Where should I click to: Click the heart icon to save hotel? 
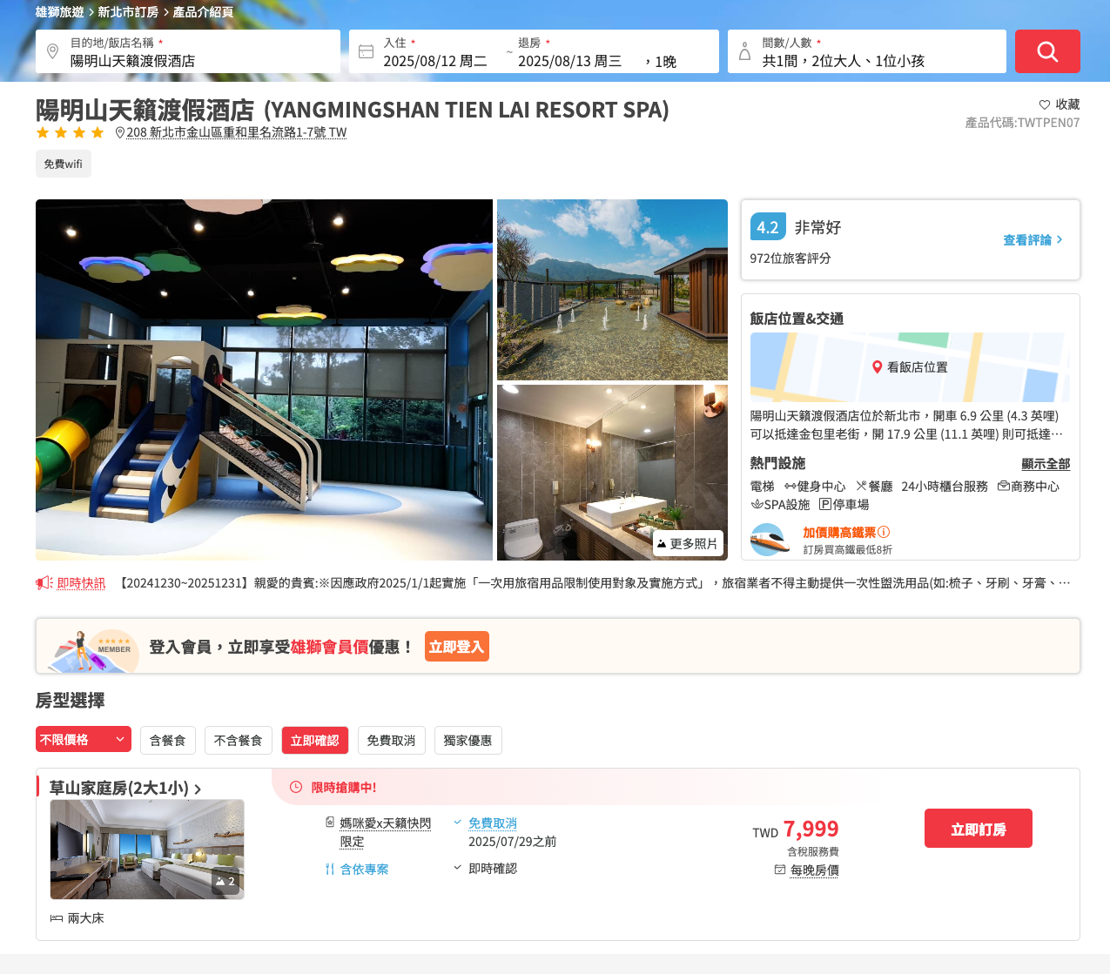pyautogui.click(x=1045, y=104)
